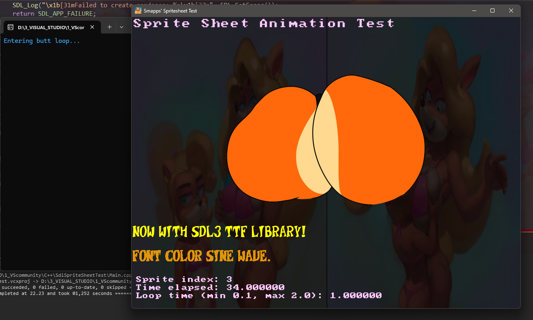
Task: Click the Smapps' Spritesheet Test window icon
Action: (x=138, y=11)
